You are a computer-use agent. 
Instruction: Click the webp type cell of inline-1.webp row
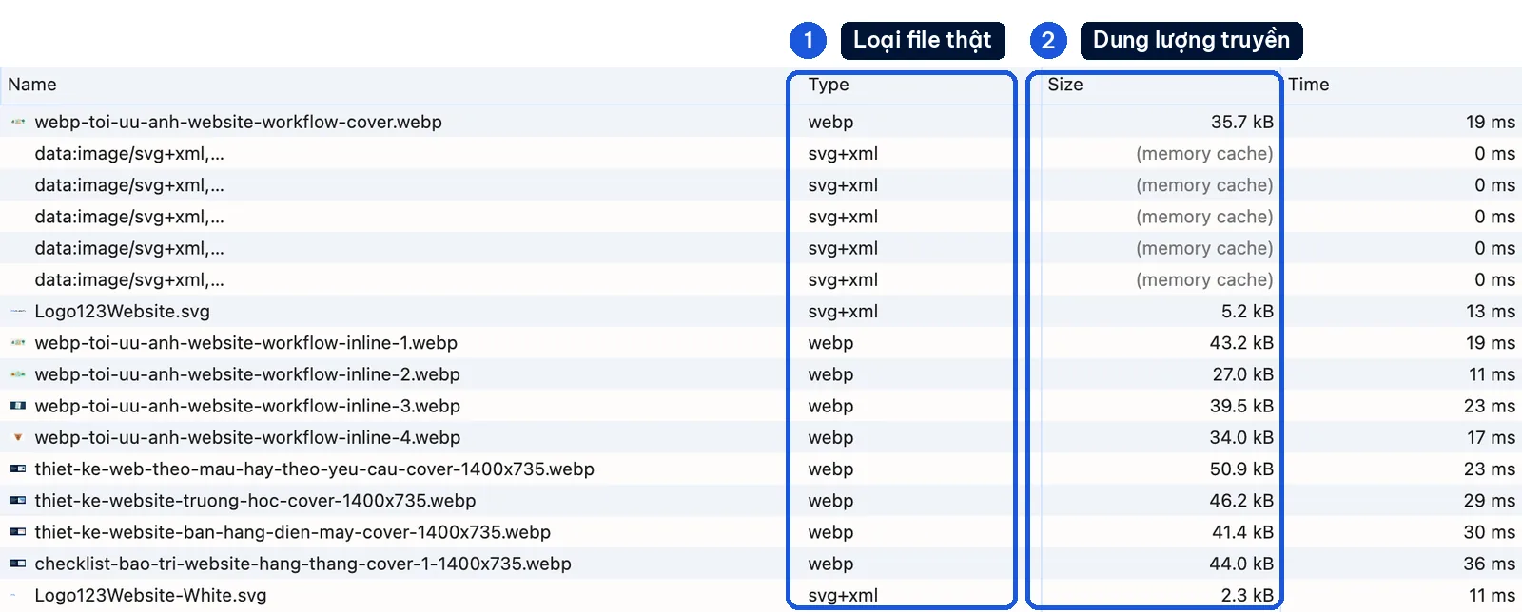click(830, 342)
